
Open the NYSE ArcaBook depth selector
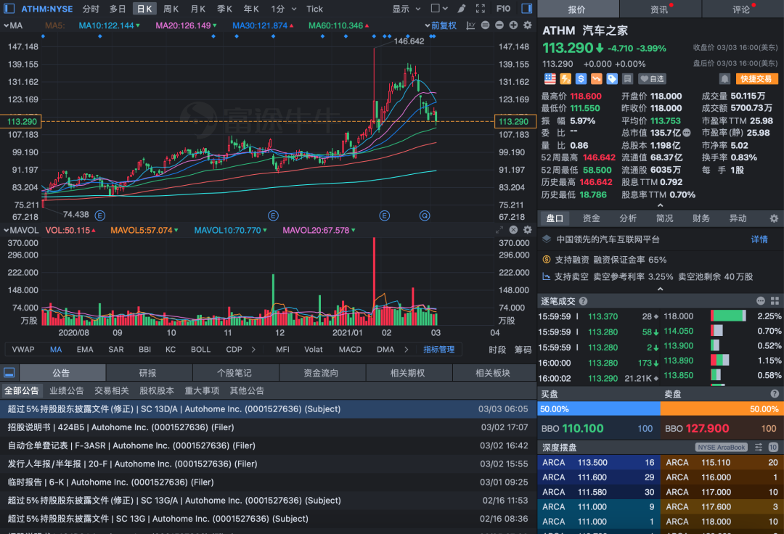click(x=721, y=447)
